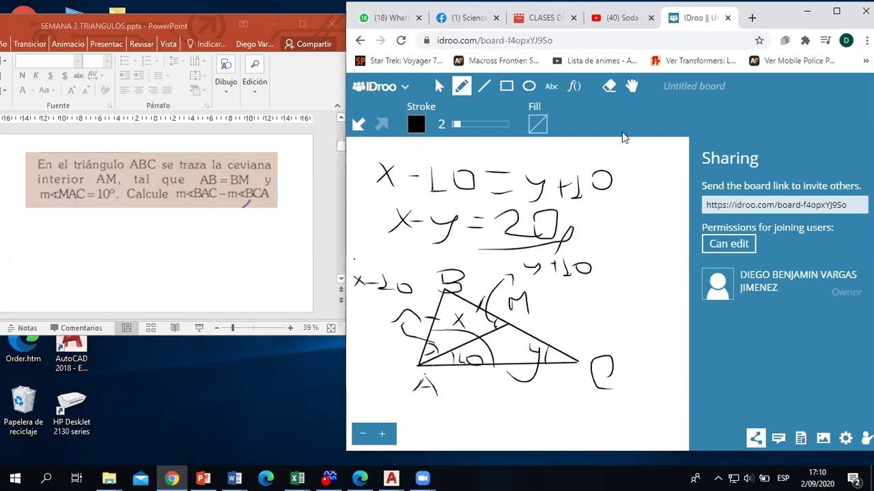Click zoom in plus button on board
874x491 pixels.
382,434
